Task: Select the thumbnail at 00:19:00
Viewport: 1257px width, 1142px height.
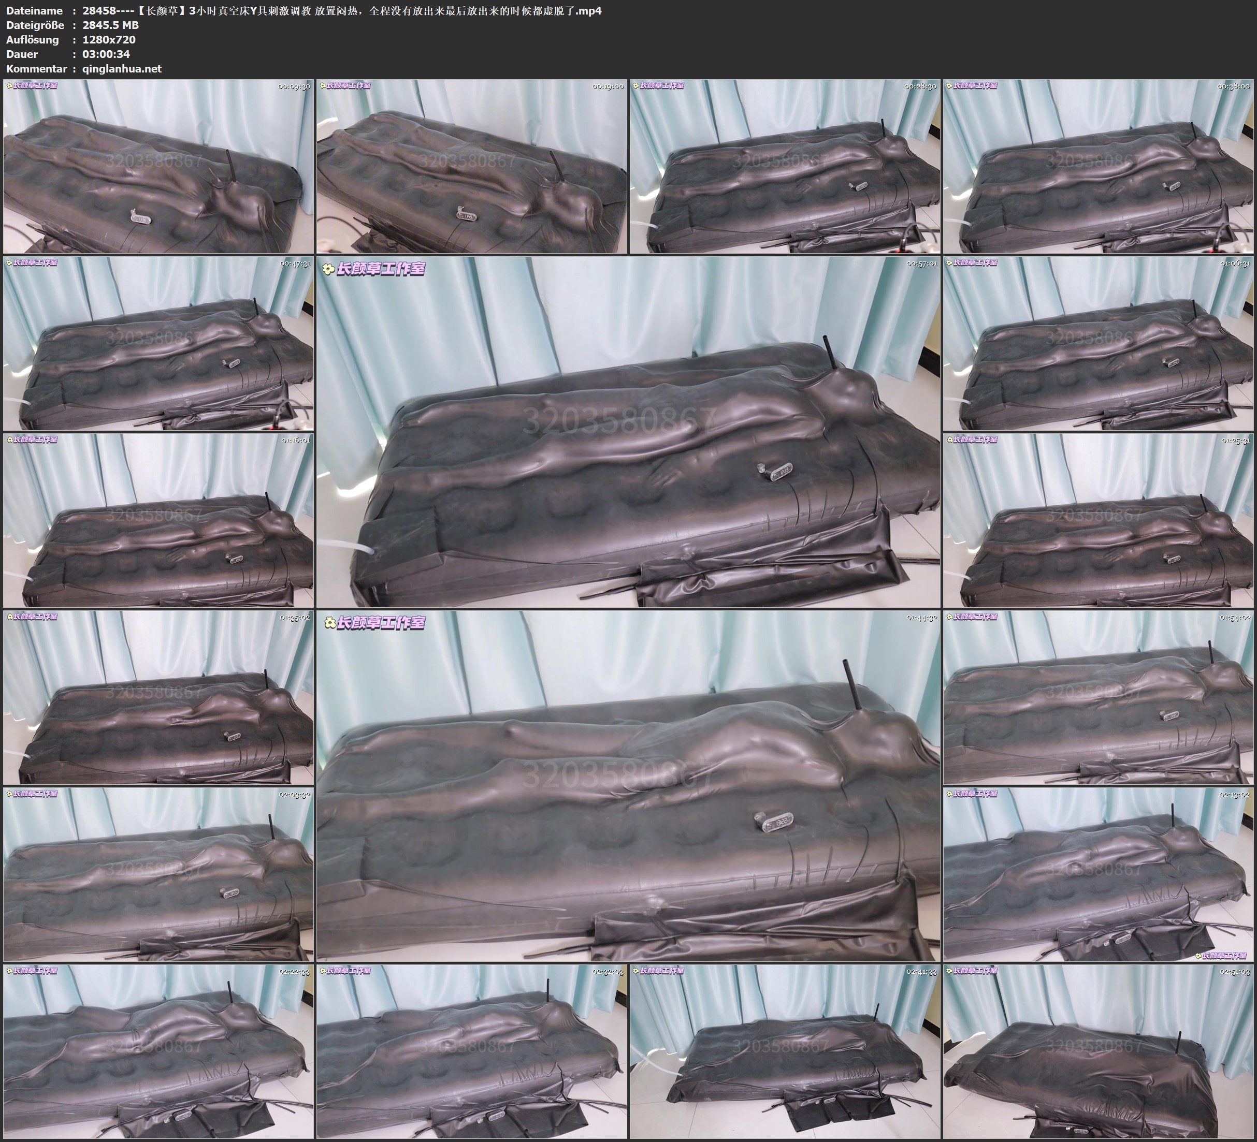Action: point(471,167)
